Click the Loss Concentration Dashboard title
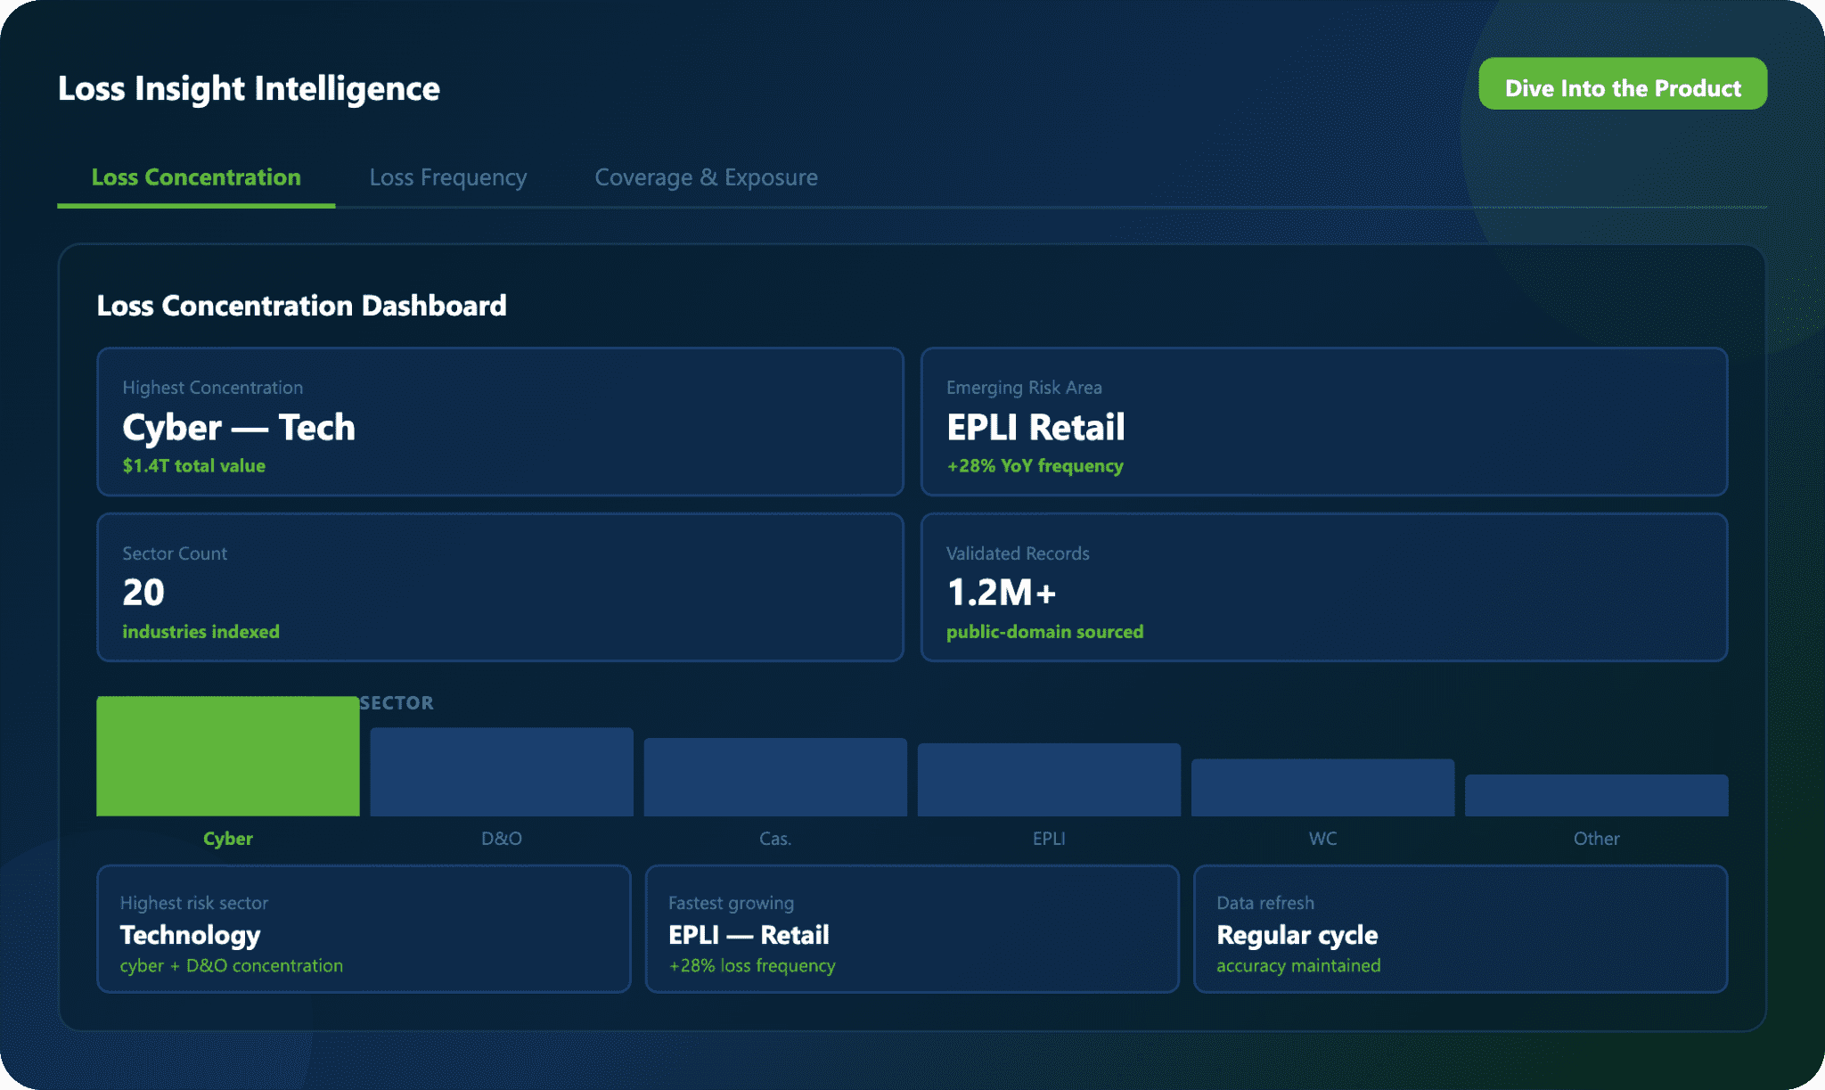The image size is (1825, 1090). (301, 306)
